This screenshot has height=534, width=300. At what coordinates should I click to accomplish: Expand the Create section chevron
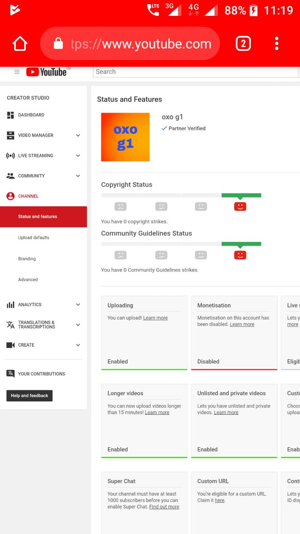click(x=78, y=345)
